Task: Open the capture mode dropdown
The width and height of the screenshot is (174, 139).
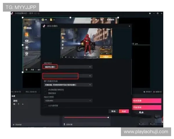Action: pyautogui.click(x=67, y=67)
